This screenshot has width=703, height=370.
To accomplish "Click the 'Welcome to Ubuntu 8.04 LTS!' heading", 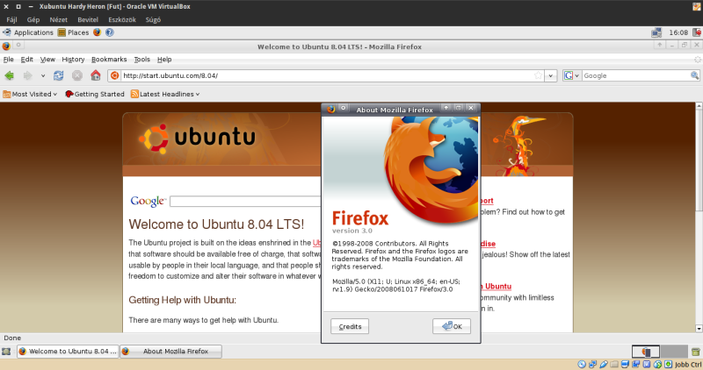I will (216, 224).
